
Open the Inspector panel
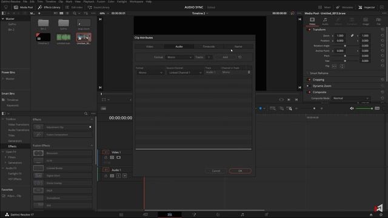pos(367,7)
